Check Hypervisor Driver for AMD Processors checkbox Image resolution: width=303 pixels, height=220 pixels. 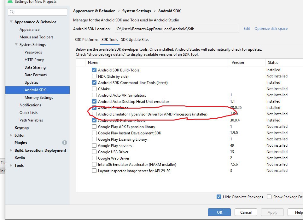click(94, 114)
